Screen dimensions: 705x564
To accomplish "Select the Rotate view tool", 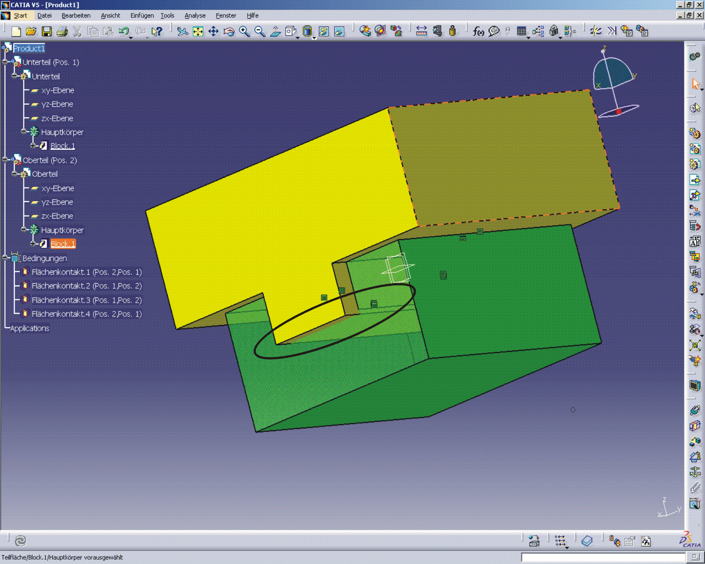I will point(229,31).
